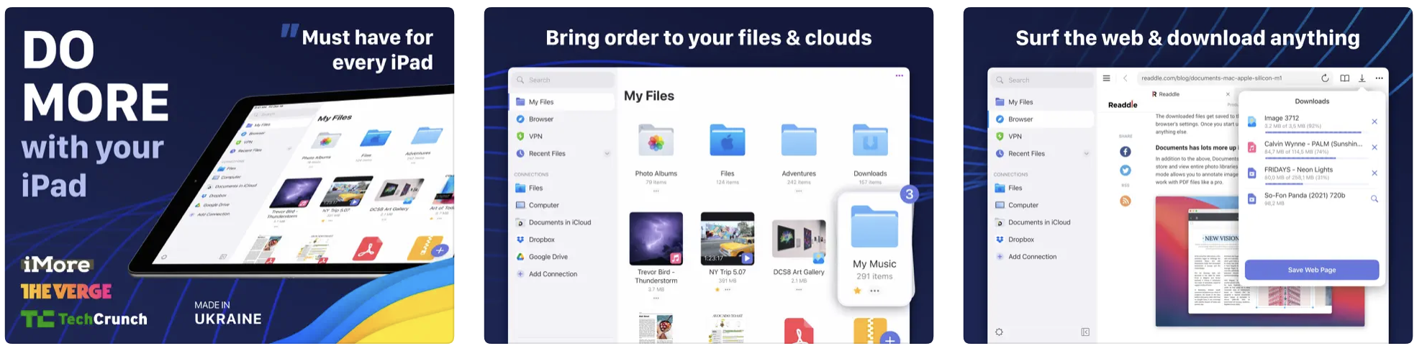Expand Recent Files chevron in the My Files sidebar

pyautogui.click(x=607, y=153)
